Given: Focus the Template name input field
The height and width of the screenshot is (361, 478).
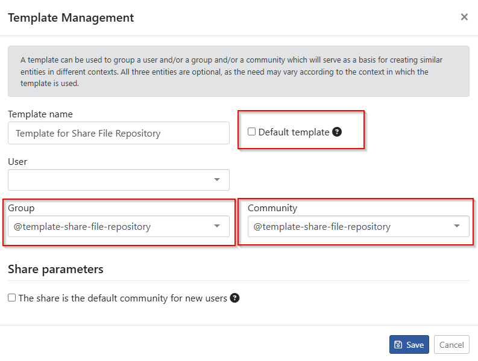Looking at the screenshot, I should coord(119,133).
